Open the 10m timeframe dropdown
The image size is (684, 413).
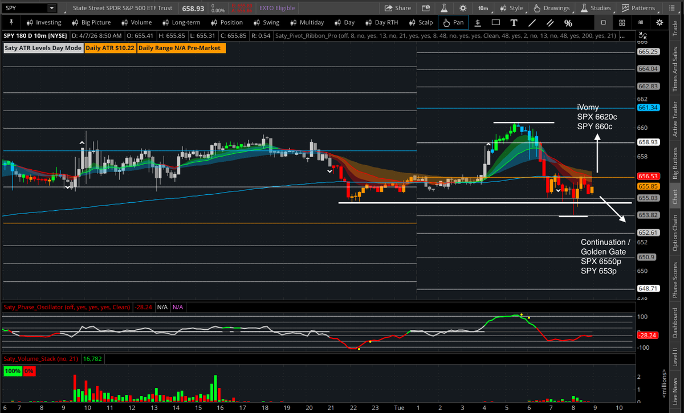[x=483, y=8]
